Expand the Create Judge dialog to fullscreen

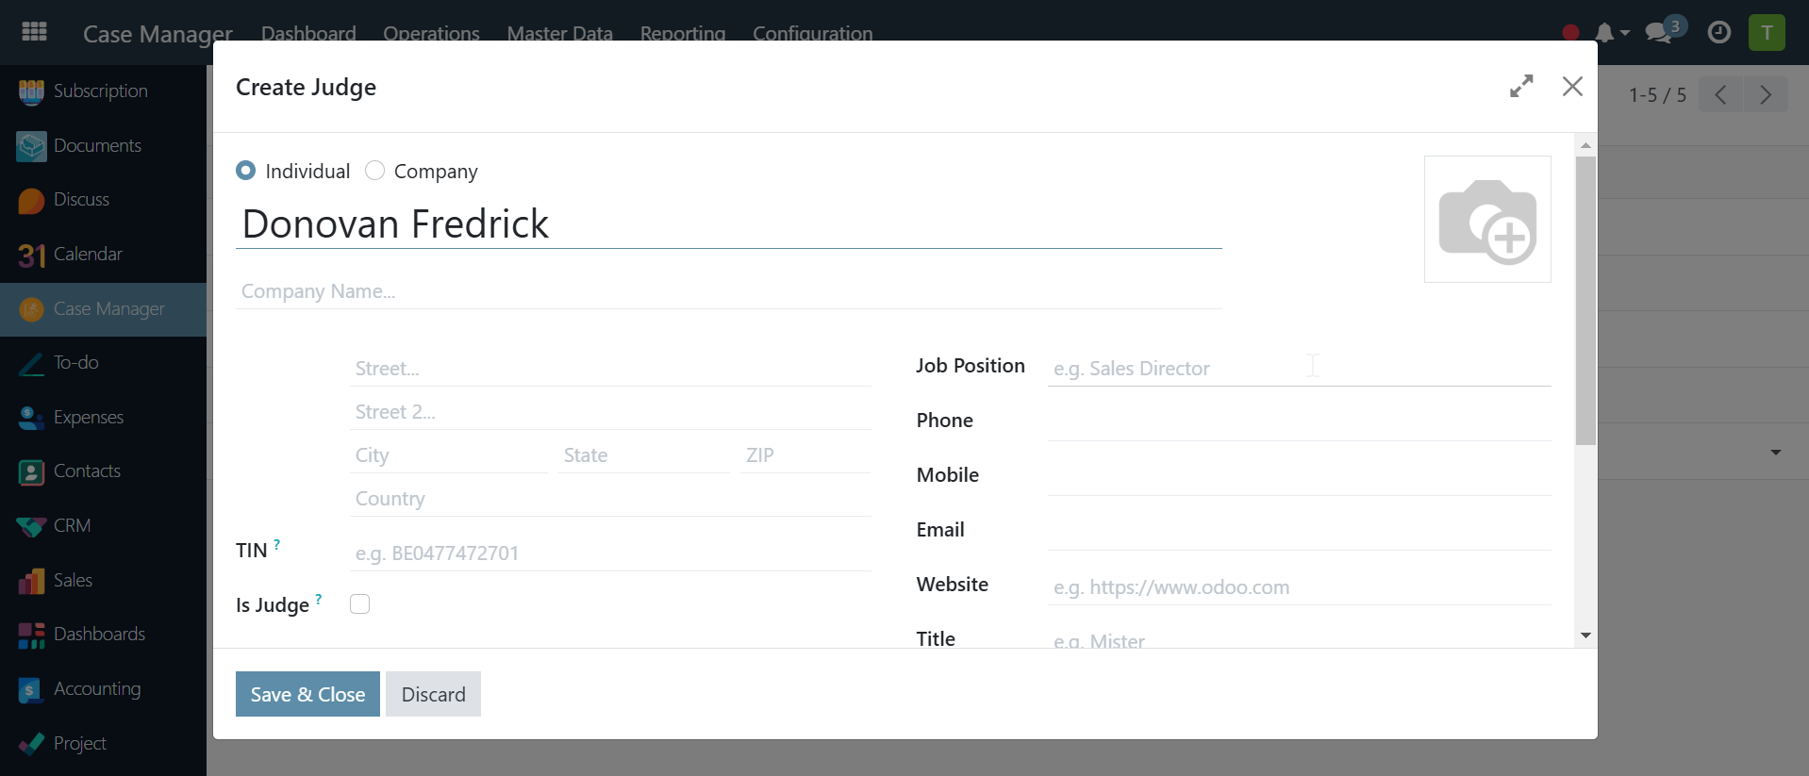(x=1521, y=86)
